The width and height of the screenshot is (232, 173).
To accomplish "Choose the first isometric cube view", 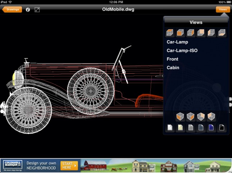I will click(180, 117).
